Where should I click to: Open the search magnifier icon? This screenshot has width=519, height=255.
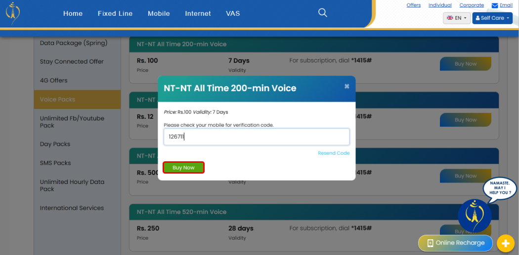322,13
